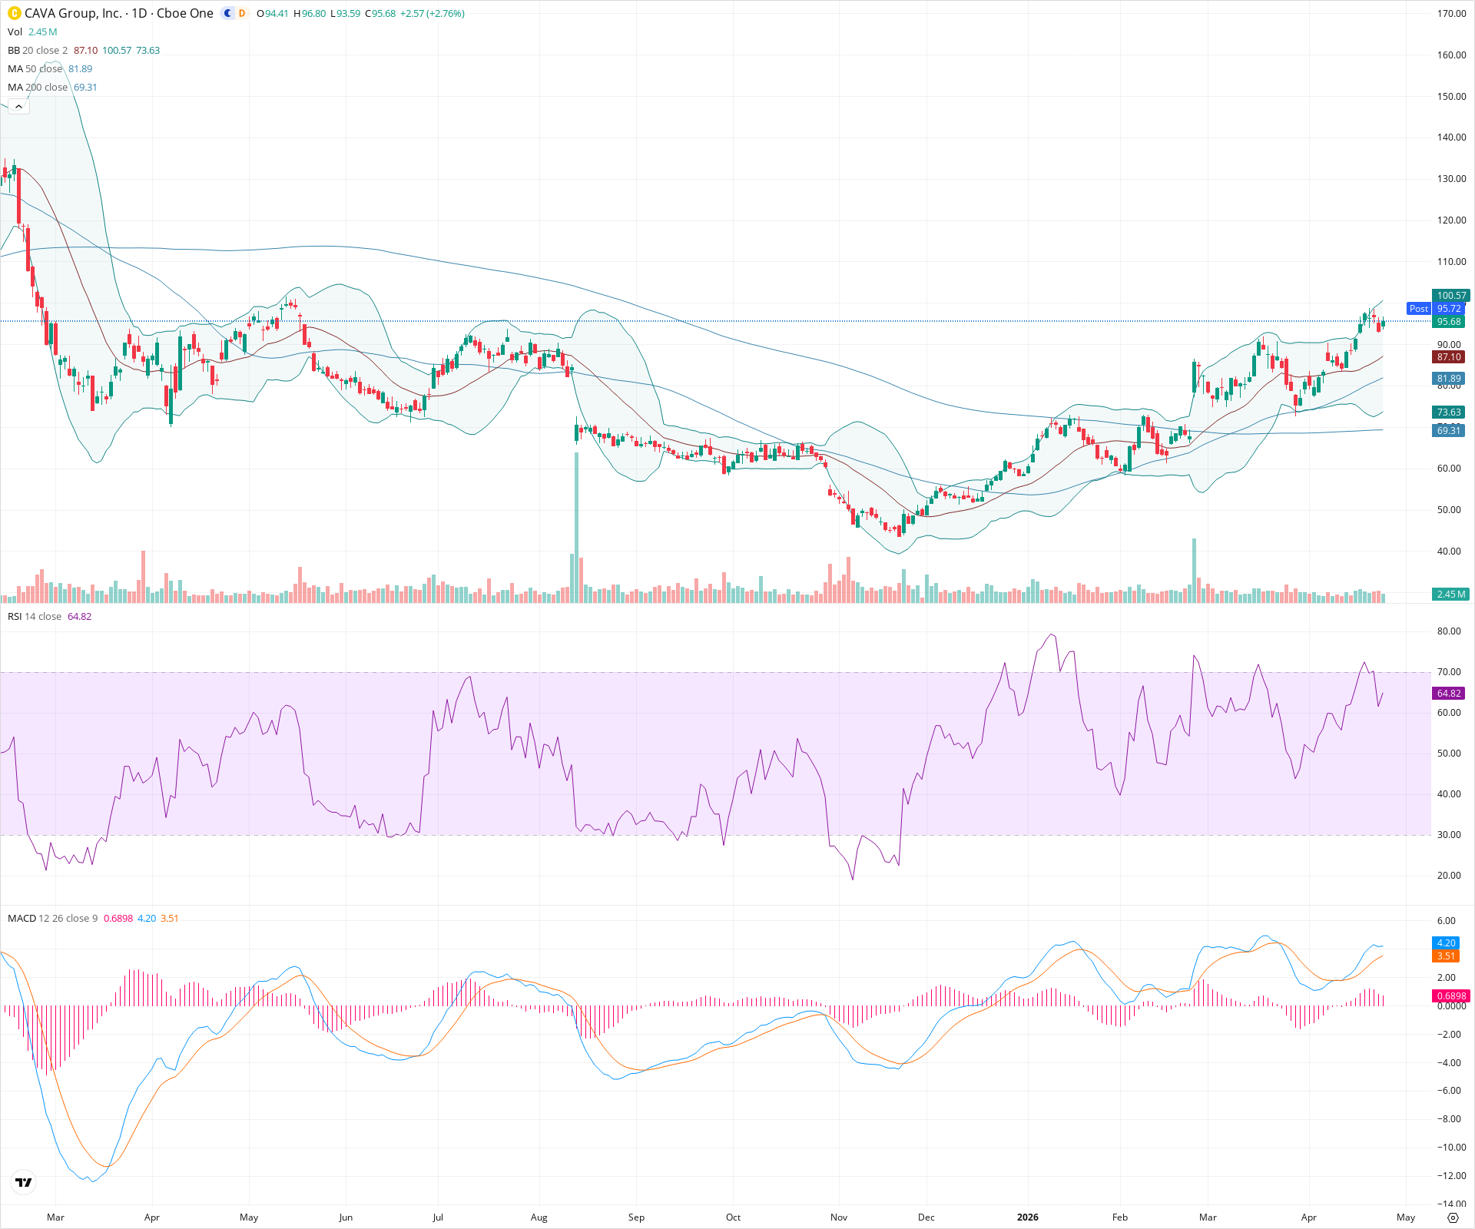Collapse the indicator legend with chevron button
The width and height of the screenshot is (1475, 1229).
tap(18, 105)
